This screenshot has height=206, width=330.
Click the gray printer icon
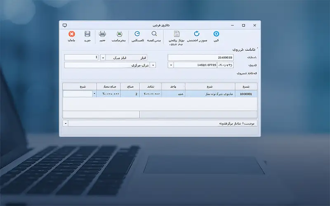pyautogui.click(x=102, y=34)
